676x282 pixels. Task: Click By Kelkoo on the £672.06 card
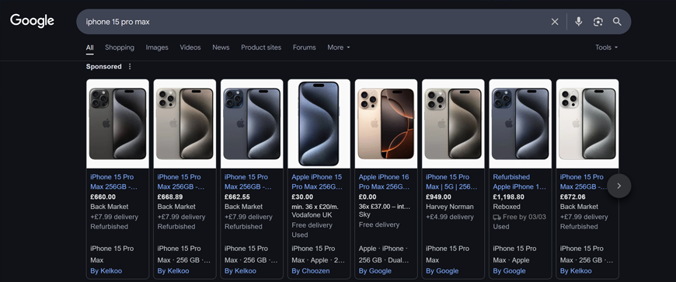pos(576,271)
